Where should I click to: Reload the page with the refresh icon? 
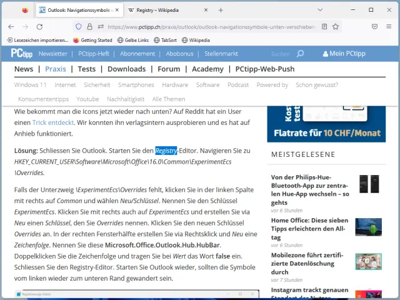coord(39,27)
